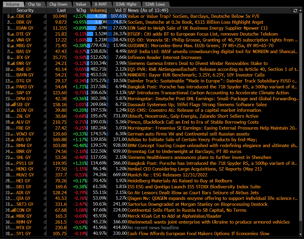Click the 158.16 last price for SIE GY
304x239 pixels.
click(x=59, y=105)
